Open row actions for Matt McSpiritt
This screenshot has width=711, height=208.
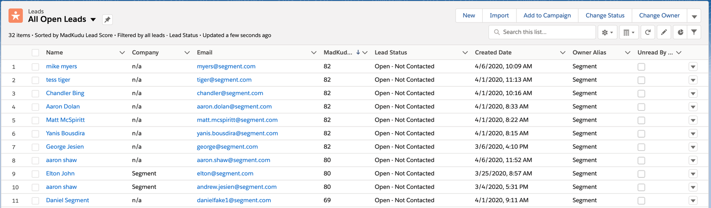pyautogui.click(x=693, y=120)
